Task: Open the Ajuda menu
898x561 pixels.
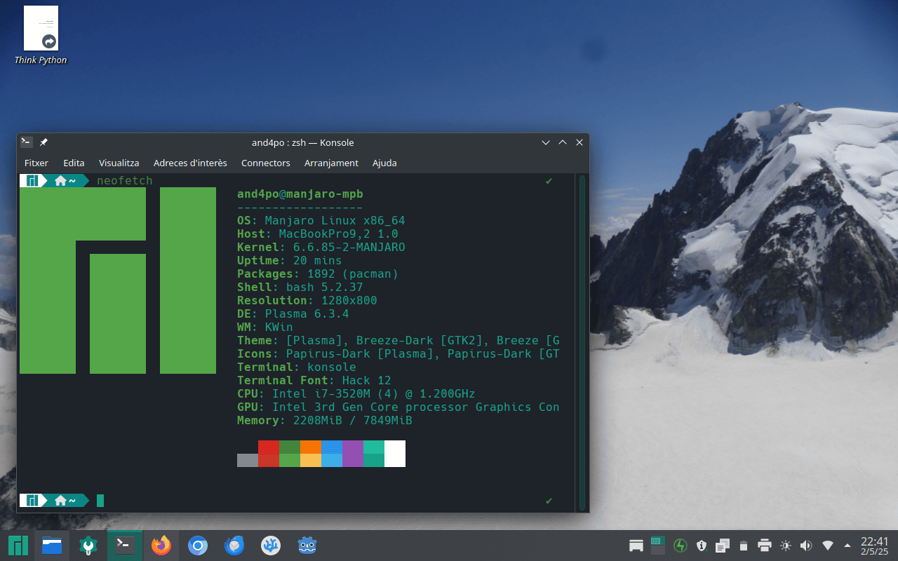Action: (x=384, y=163)
